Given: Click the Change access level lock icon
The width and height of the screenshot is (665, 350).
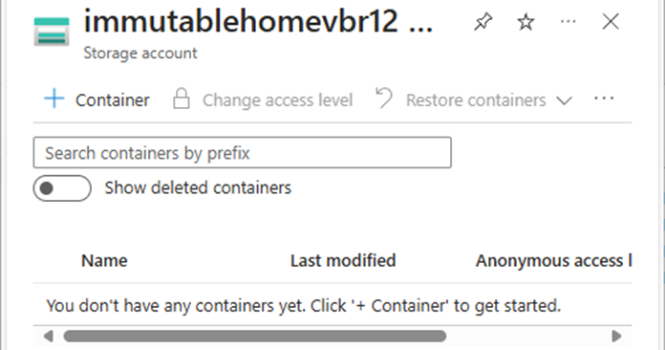Looking at the screenshot, I should click(x=182, y=98).
